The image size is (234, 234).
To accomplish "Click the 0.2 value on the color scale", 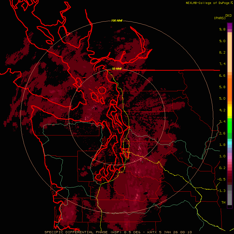I will click(x=222, y=168).
